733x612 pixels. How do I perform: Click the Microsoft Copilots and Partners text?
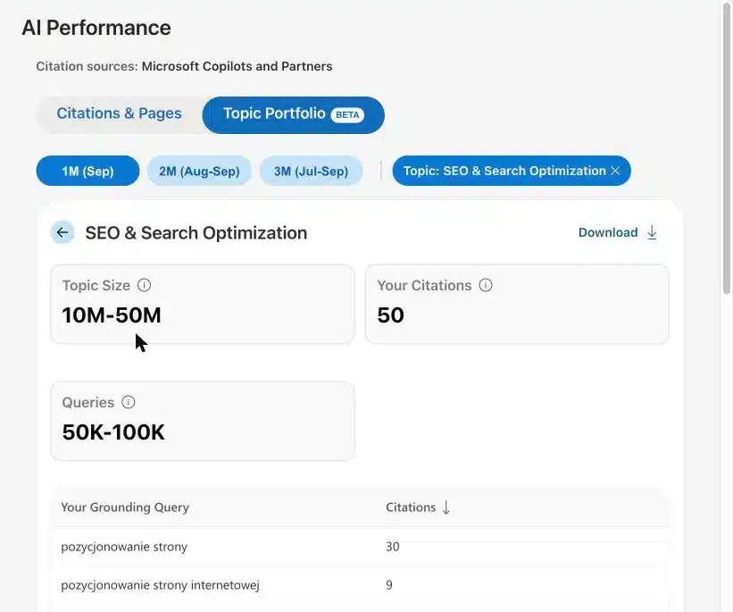[237, 66]
